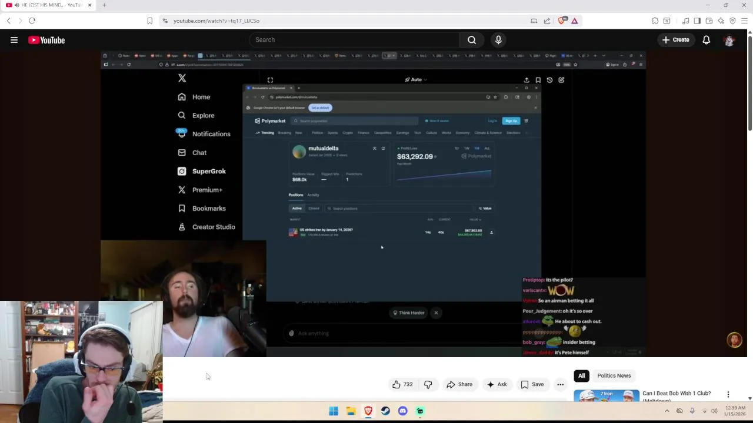The image size is (753, 423).
Task: Focus the YouTube Search field
Action: (x=355, y=40)
